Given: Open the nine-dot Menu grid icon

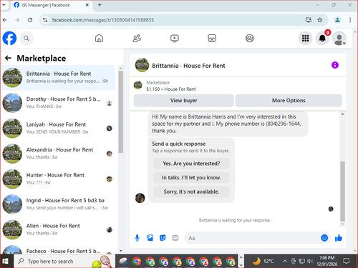Looking at the screenshot, I should click(305, 38).
